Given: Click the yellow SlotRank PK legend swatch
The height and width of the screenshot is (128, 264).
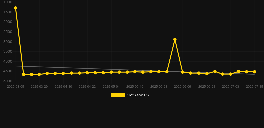Looking at the screenshot, I should [x=118, y=95].
